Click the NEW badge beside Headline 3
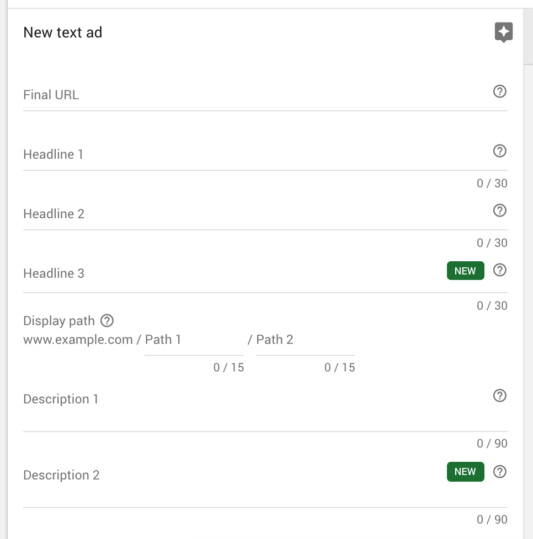The image size is (533, 539). (465, 271)
